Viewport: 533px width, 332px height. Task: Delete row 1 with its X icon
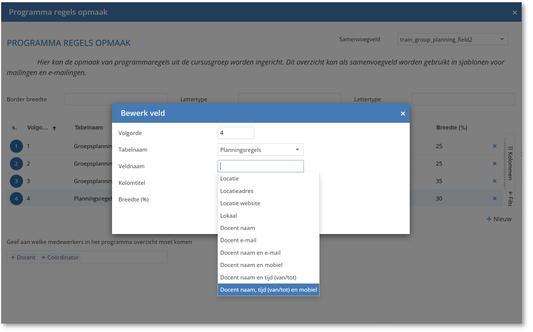(x=495, y=146)
